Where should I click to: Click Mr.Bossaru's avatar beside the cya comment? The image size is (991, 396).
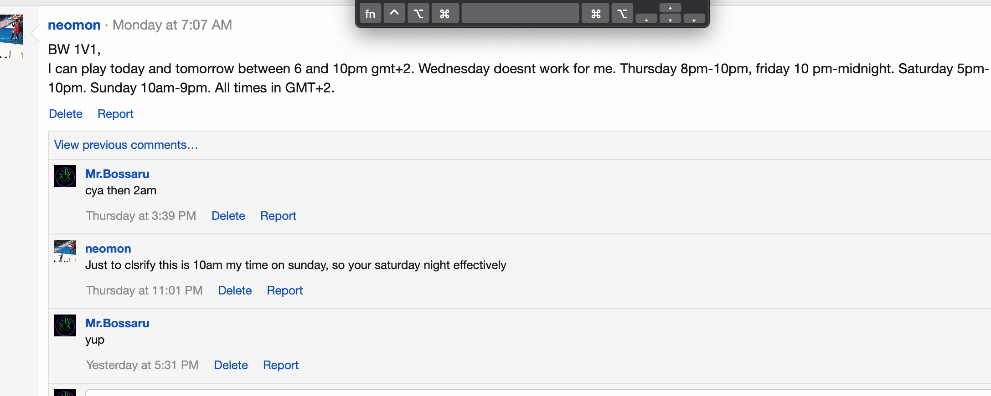point(65,176)
